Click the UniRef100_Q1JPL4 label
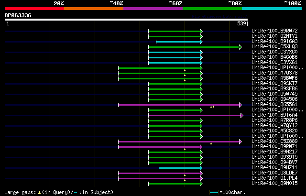This screenshot has height=196, width=306. 274,178
